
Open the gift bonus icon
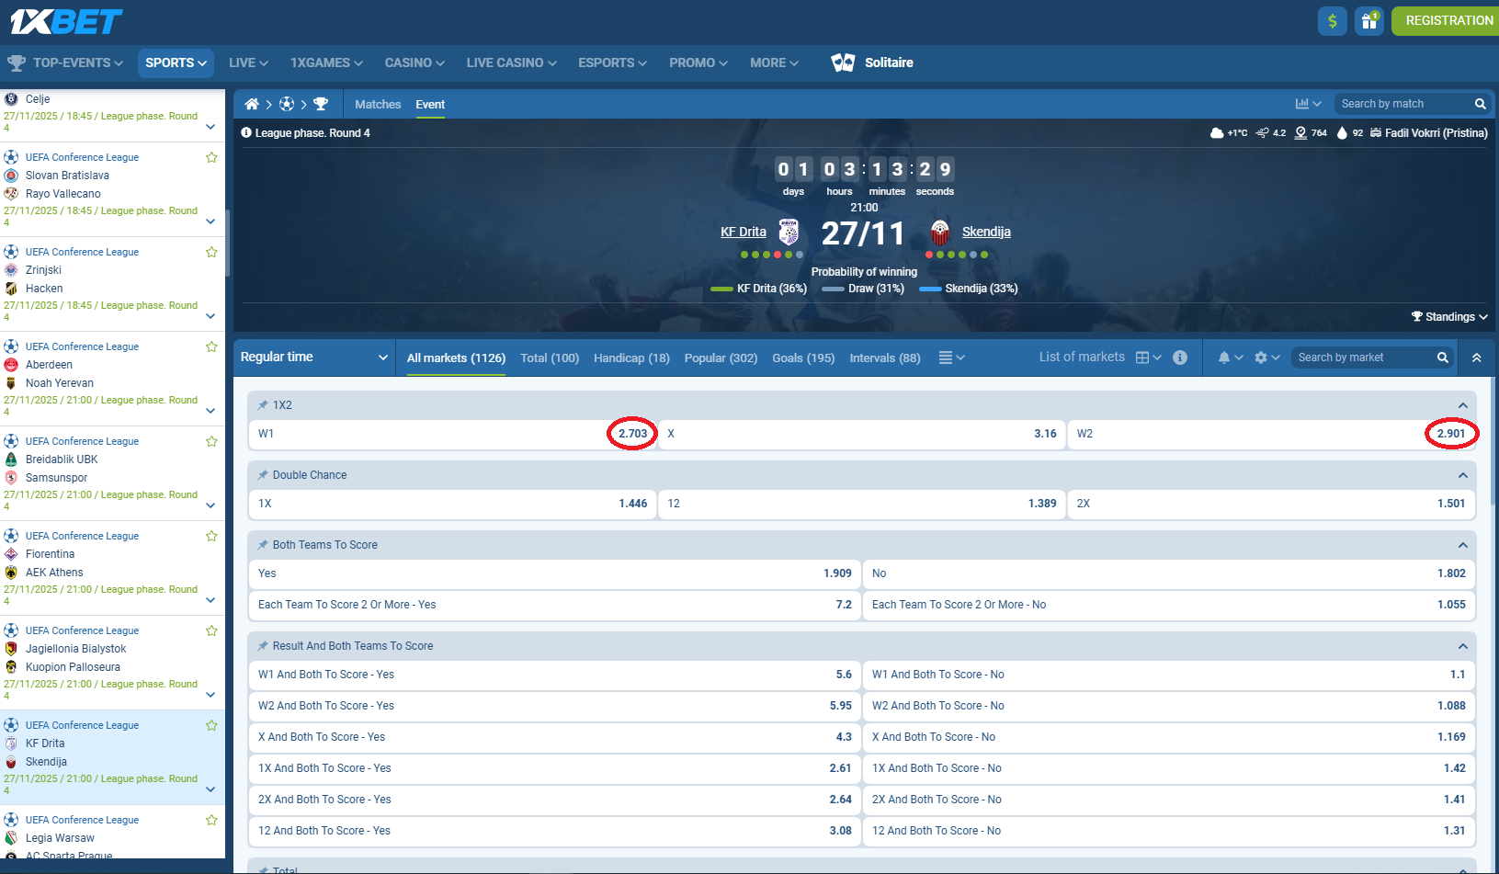coord(1369,20)
